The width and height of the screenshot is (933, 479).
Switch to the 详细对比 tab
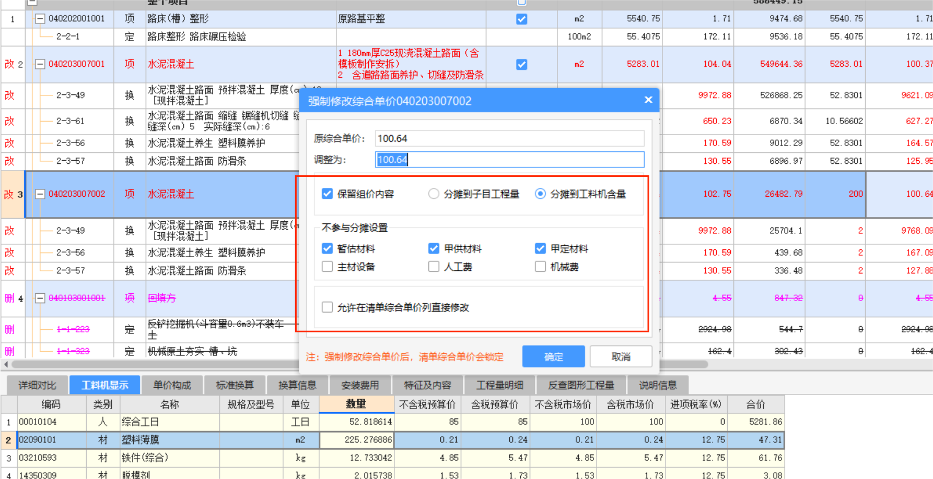point(37,385)
